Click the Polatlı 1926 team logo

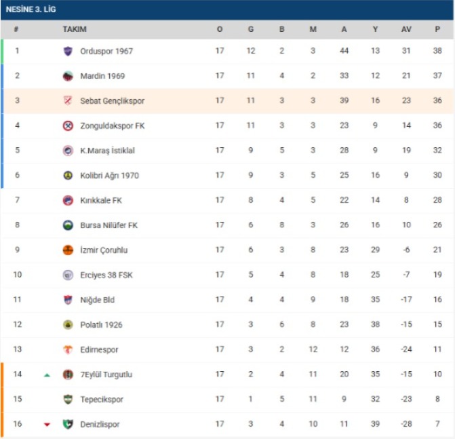pos(68,324)
